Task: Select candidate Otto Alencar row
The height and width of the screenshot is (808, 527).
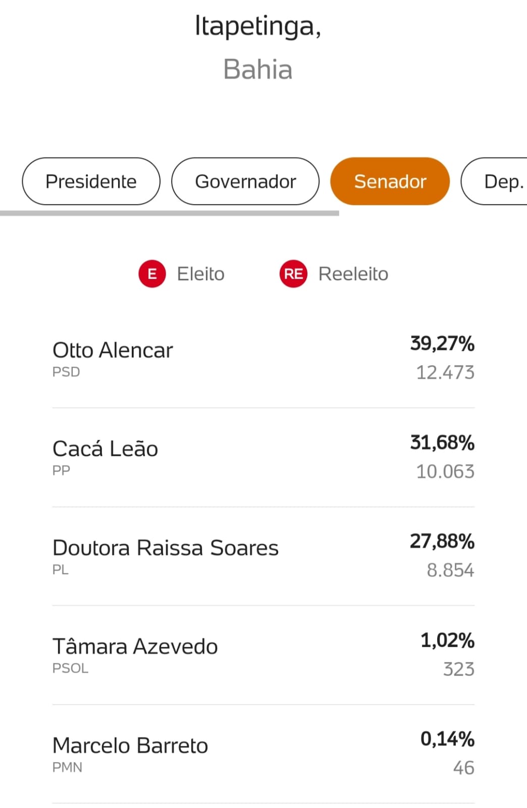Action: click(x=263, y=359)
